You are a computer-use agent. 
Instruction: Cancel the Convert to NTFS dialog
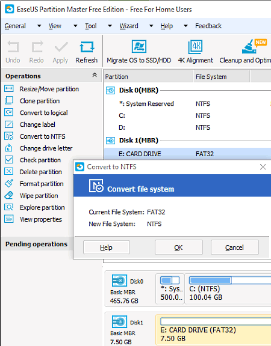point(235,247)
